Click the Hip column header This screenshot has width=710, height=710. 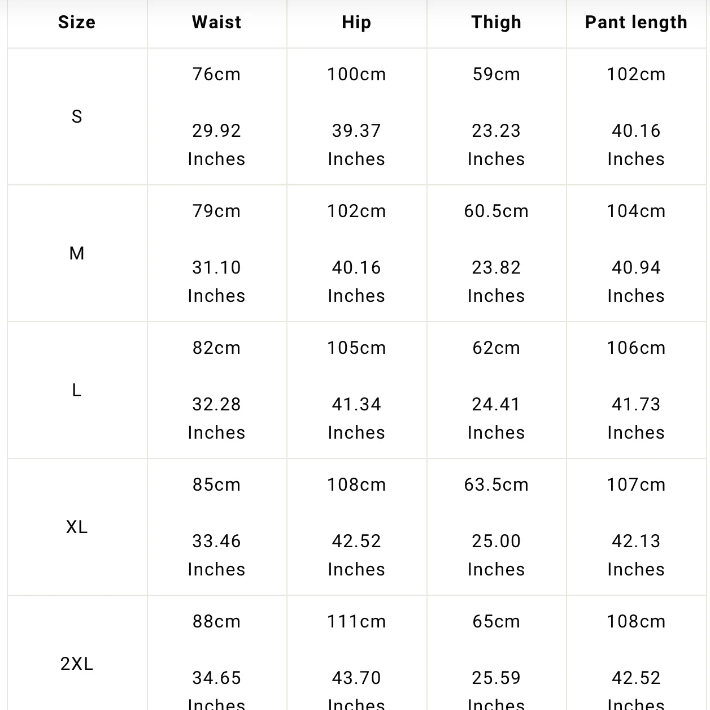pos(356,23)
